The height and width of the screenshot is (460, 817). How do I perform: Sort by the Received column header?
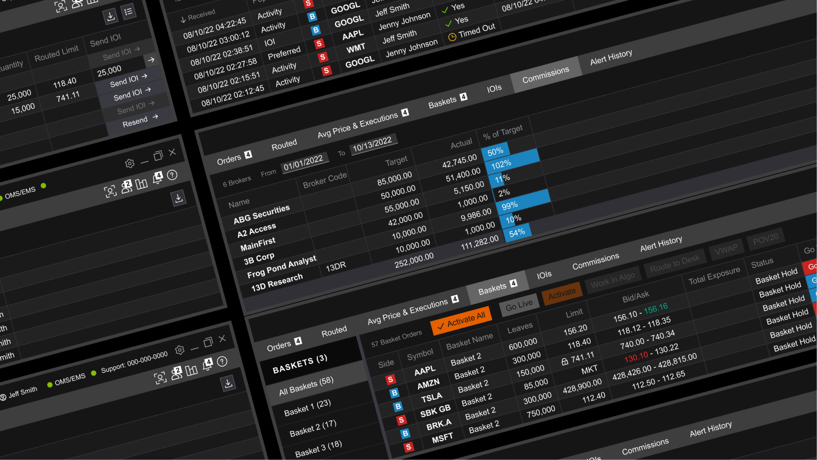pyautogui.click(x=198, y=16)
